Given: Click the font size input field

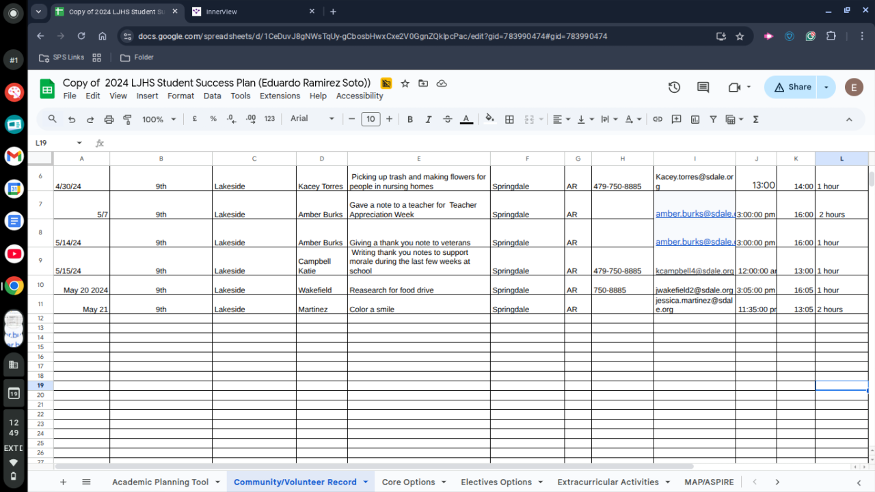Looking at the screenshot, I should [371, 119].
